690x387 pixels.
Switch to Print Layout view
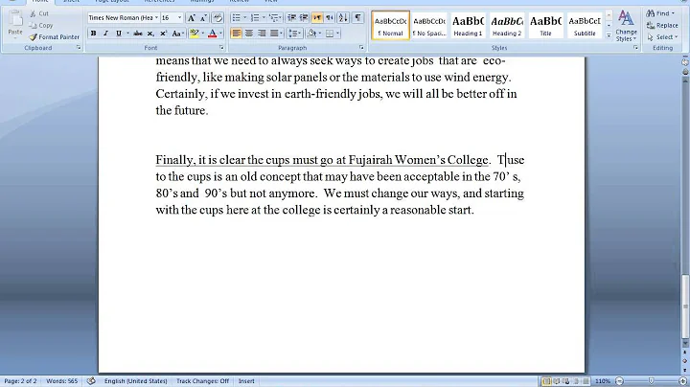pyautogui.click(x=546, y=381)
